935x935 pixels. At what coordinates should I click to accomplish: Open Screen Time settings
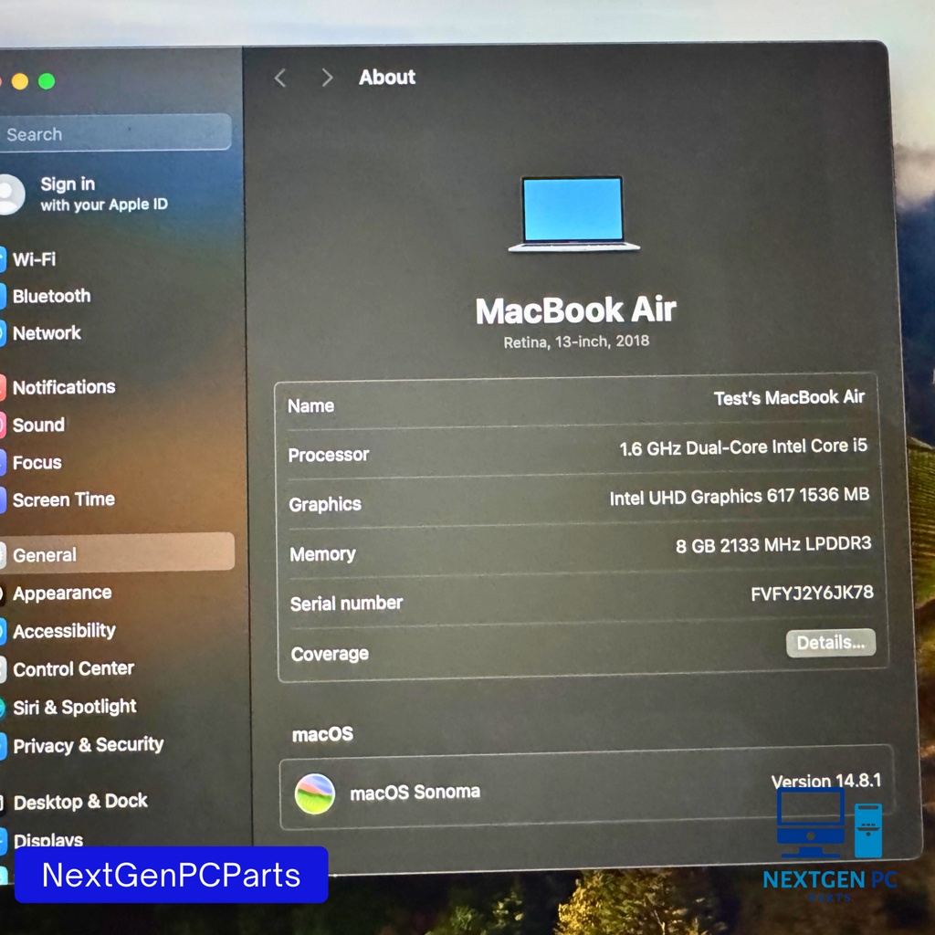(x=64, y=499)
